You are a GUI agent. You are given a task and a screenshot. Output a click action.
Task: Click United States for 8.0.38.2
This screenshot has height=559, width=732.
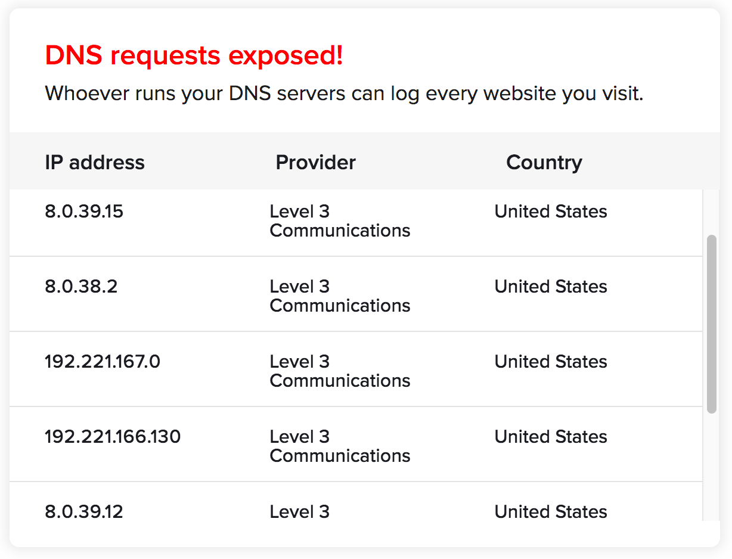(x=550, y=287)
